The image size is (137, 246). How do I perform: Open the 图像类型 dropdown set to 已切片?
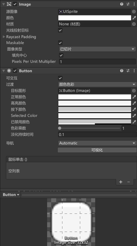coord(97,49)
